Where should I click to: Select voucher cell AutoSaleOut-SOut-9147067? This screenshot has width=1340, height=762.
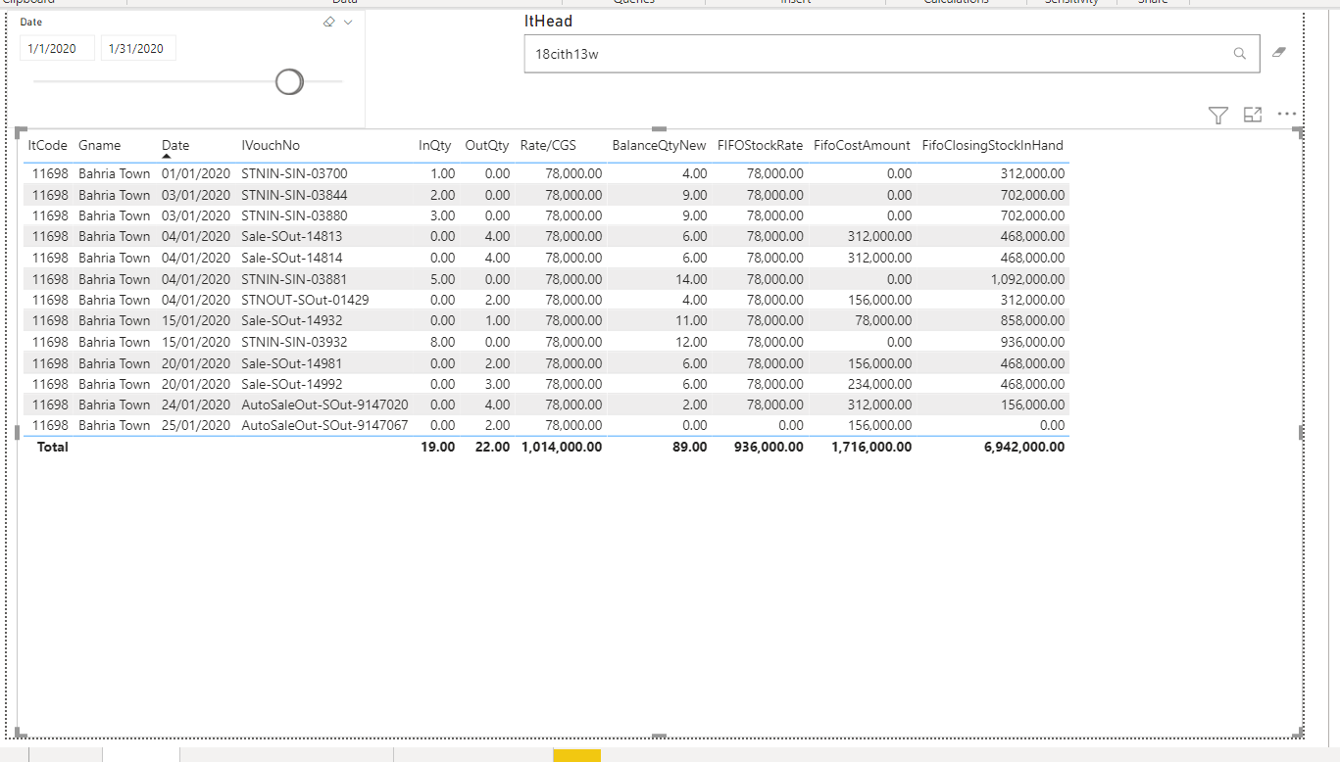click(324, 425)
